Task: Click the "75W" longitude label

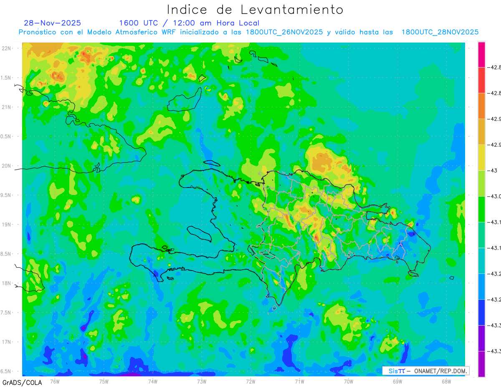Action: pyautogui.click(x=104, y=381)
